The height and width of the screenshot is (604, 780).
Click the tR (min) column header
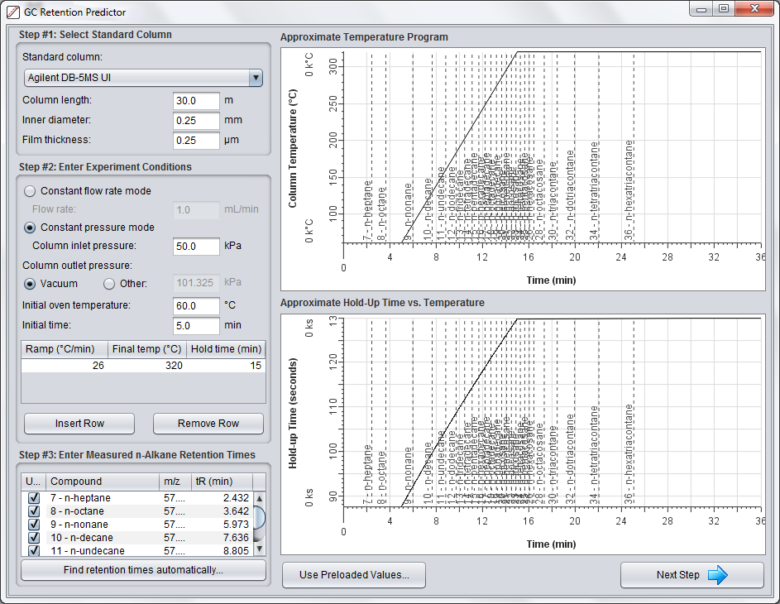(x=221, y=481)
